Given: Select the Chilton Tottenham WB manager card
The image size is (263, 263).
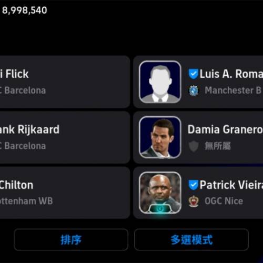Looking at the screenshot, I should tap(65, 193).
